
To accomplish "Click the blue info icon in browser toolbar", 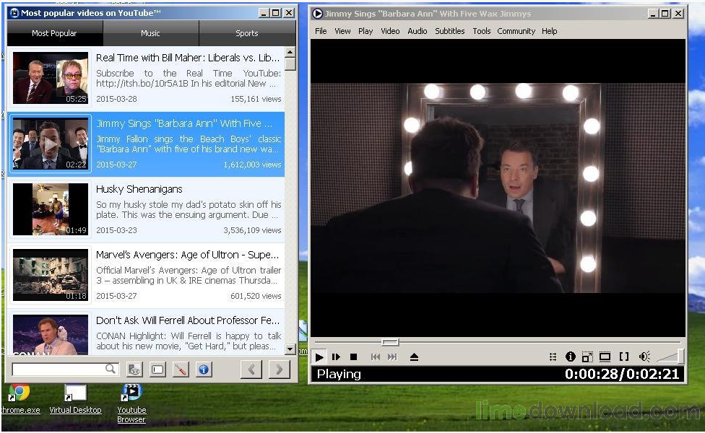I will pyautogui.click(x=204, y=369).
